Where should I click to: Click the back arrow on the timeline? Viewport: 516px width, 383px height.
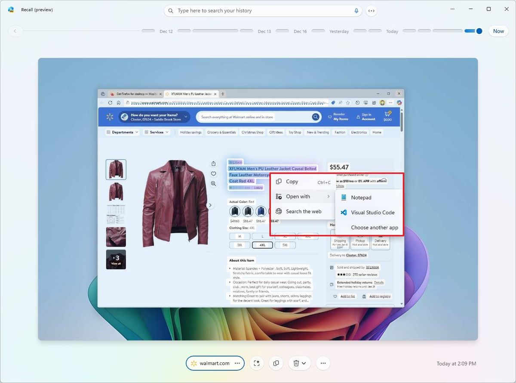[15, 31]
